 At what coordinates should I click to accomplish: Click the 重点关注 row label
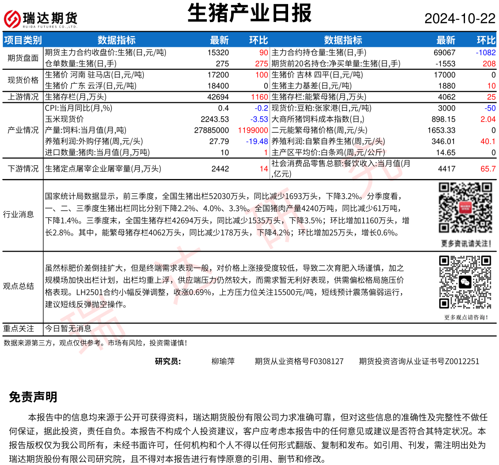point(18,329)
